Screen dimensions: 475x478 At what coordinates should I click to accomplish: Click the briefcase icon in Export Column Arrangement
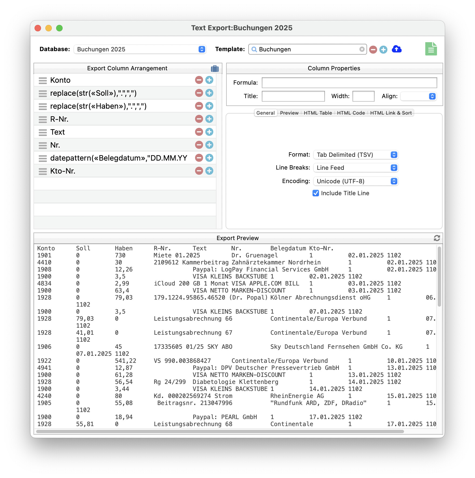(215, 68)
